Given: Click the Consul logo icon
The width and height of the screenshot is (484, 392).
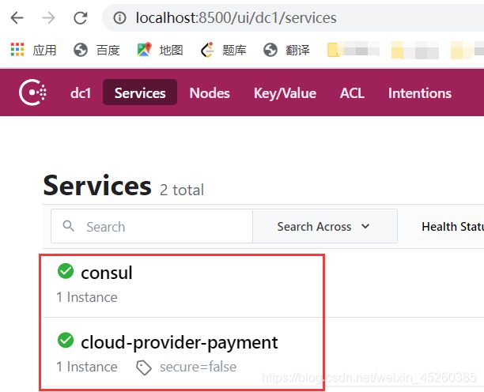Looking at the screenshot, I should (32, 92).
